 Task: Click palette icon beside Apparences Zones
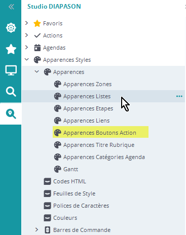57,84
